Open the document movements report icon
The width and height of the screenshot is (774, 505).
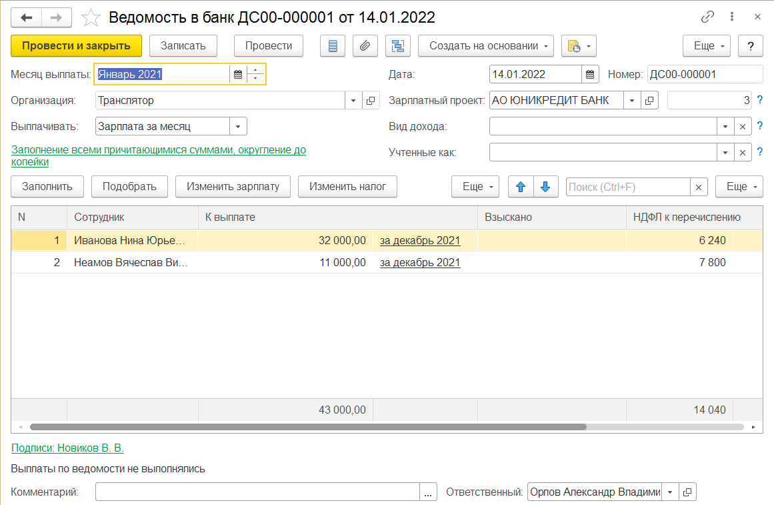coord(333,46)
